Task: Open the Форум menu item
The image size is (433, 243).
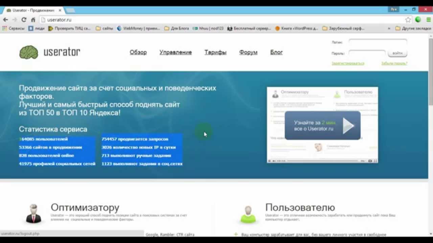Action: (248, 52)
